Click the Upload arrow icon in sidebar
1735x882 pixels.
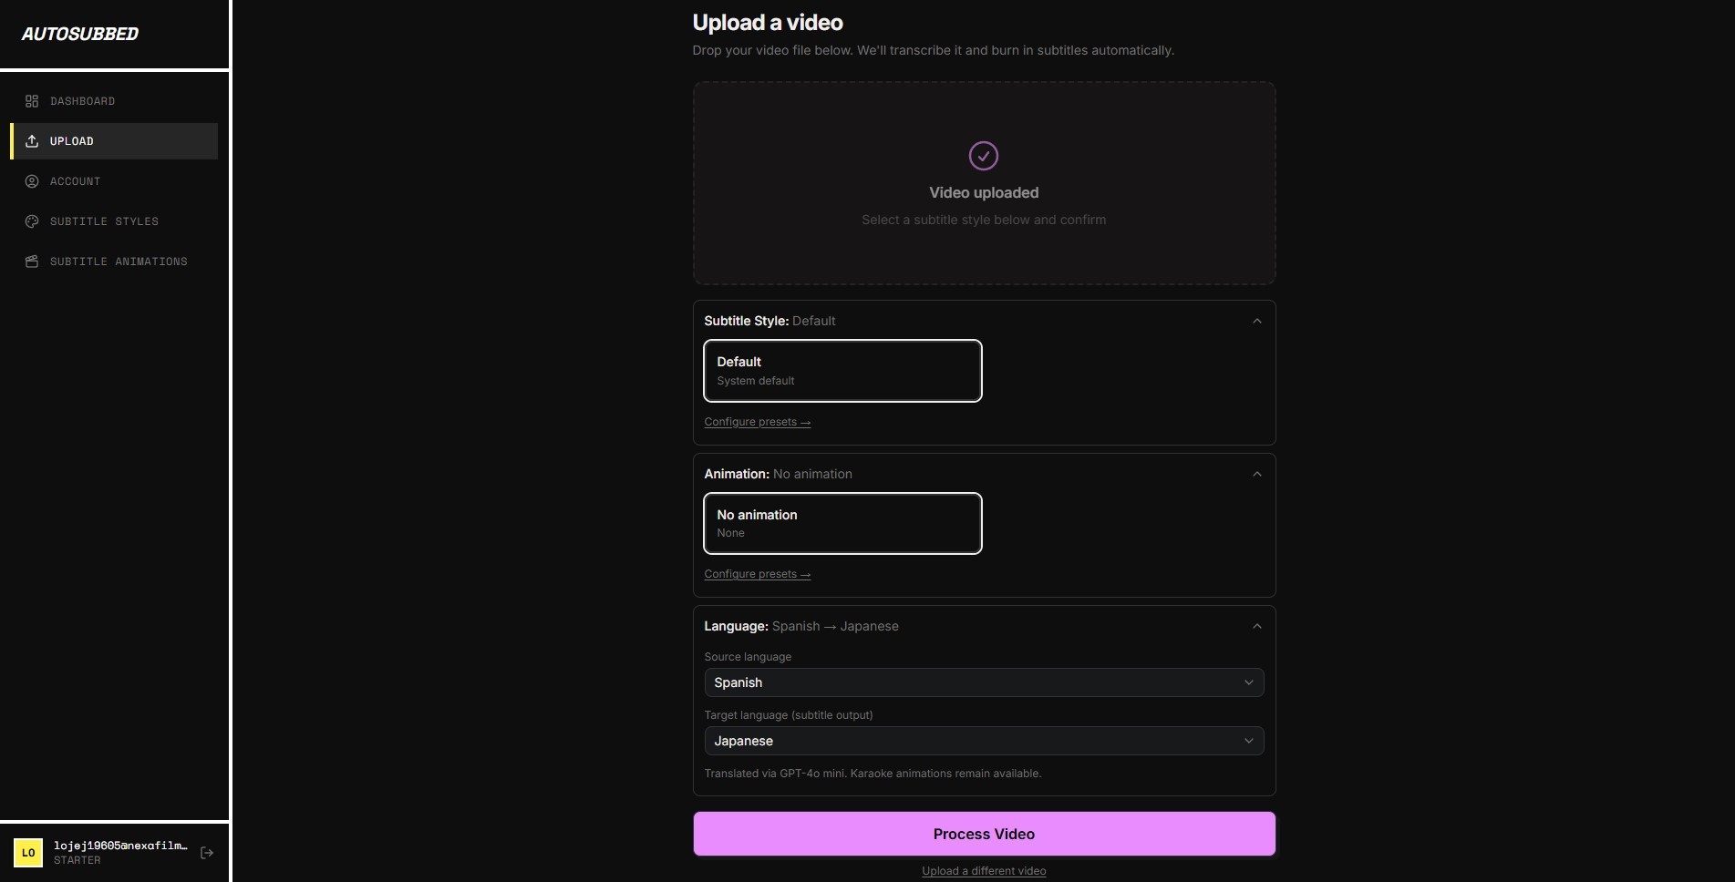point(32,141)
